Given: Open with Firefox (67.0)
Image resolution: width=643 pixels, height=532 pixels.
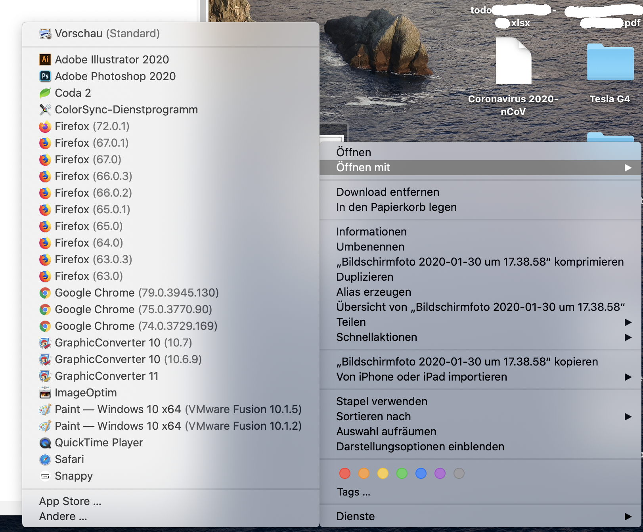Looking at the screenshot, I should pos(171,160).
